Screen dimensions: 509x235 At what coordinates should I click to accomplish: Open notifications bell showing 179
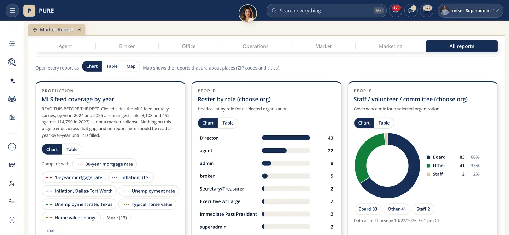coord(395,11)
